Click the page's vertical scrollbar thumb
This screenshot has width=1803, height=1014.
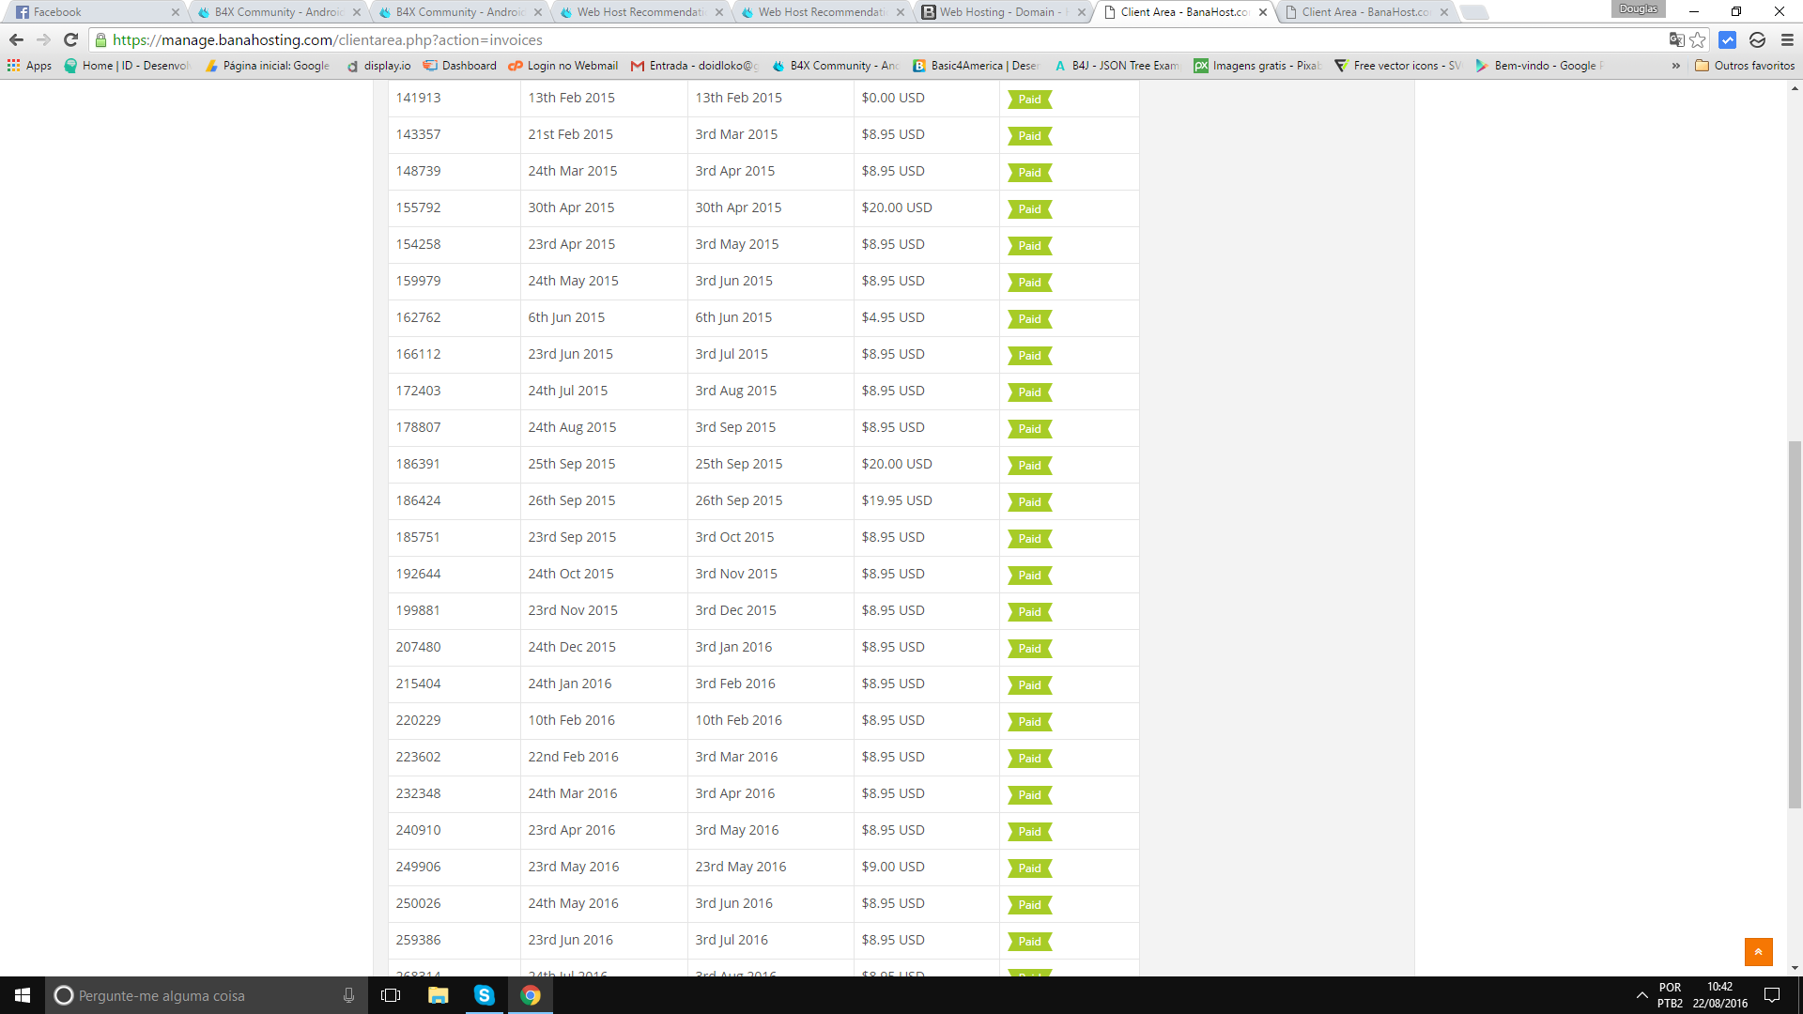[1795, 624]
